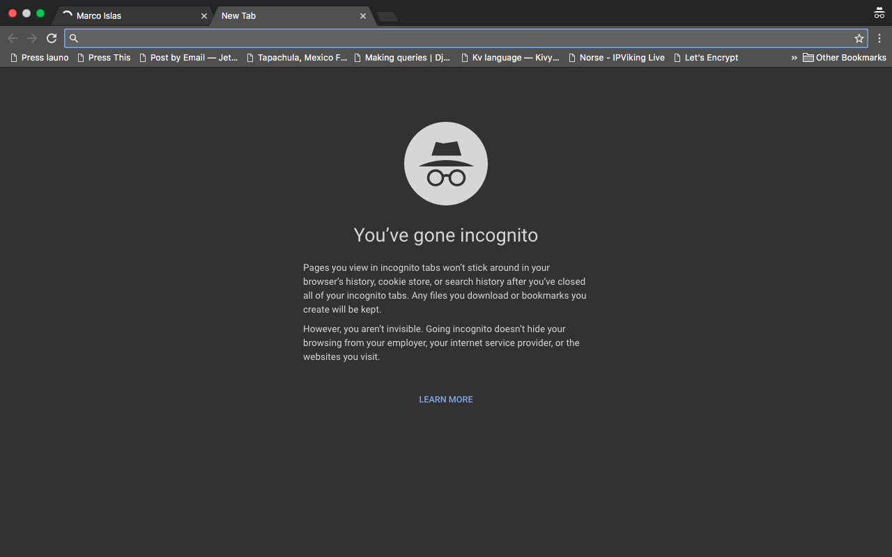Image resolution: width=892 pixels, height=557 pixels.
Task: Click the yellow minimize window button
Action: 26,13
